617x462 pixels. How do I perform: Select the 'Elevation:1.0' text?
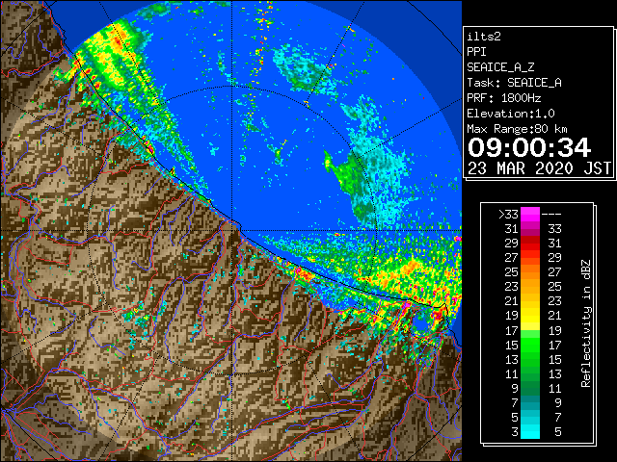pos(511,114)
